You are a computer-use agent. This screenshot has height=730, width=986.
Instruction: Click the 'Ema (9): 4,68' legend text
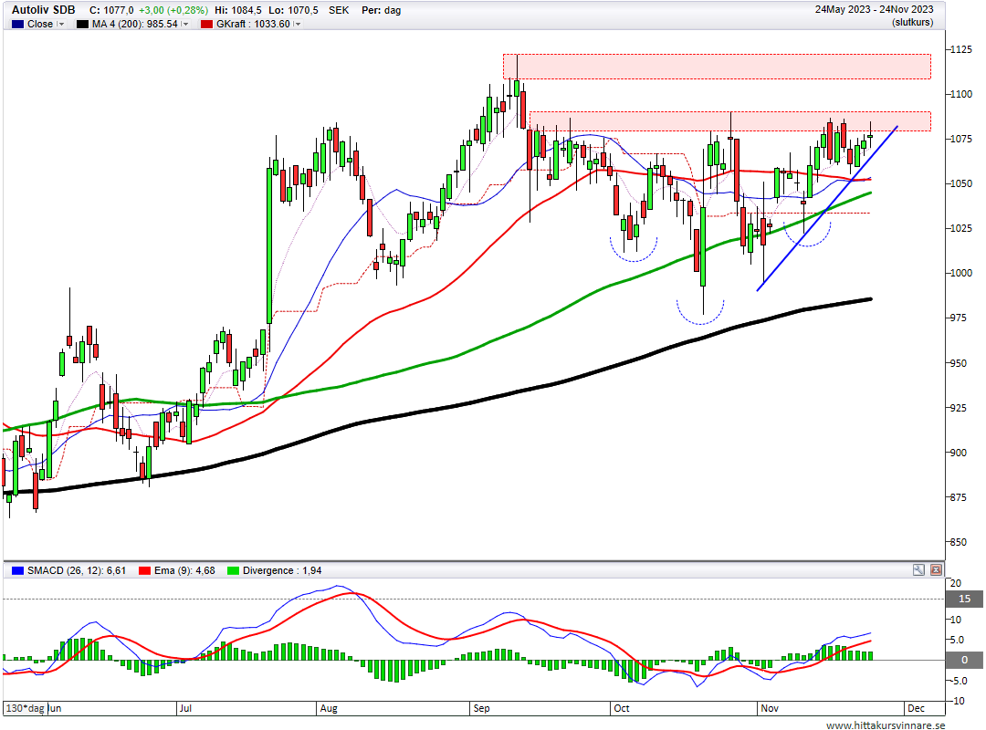tap(184, 570)
